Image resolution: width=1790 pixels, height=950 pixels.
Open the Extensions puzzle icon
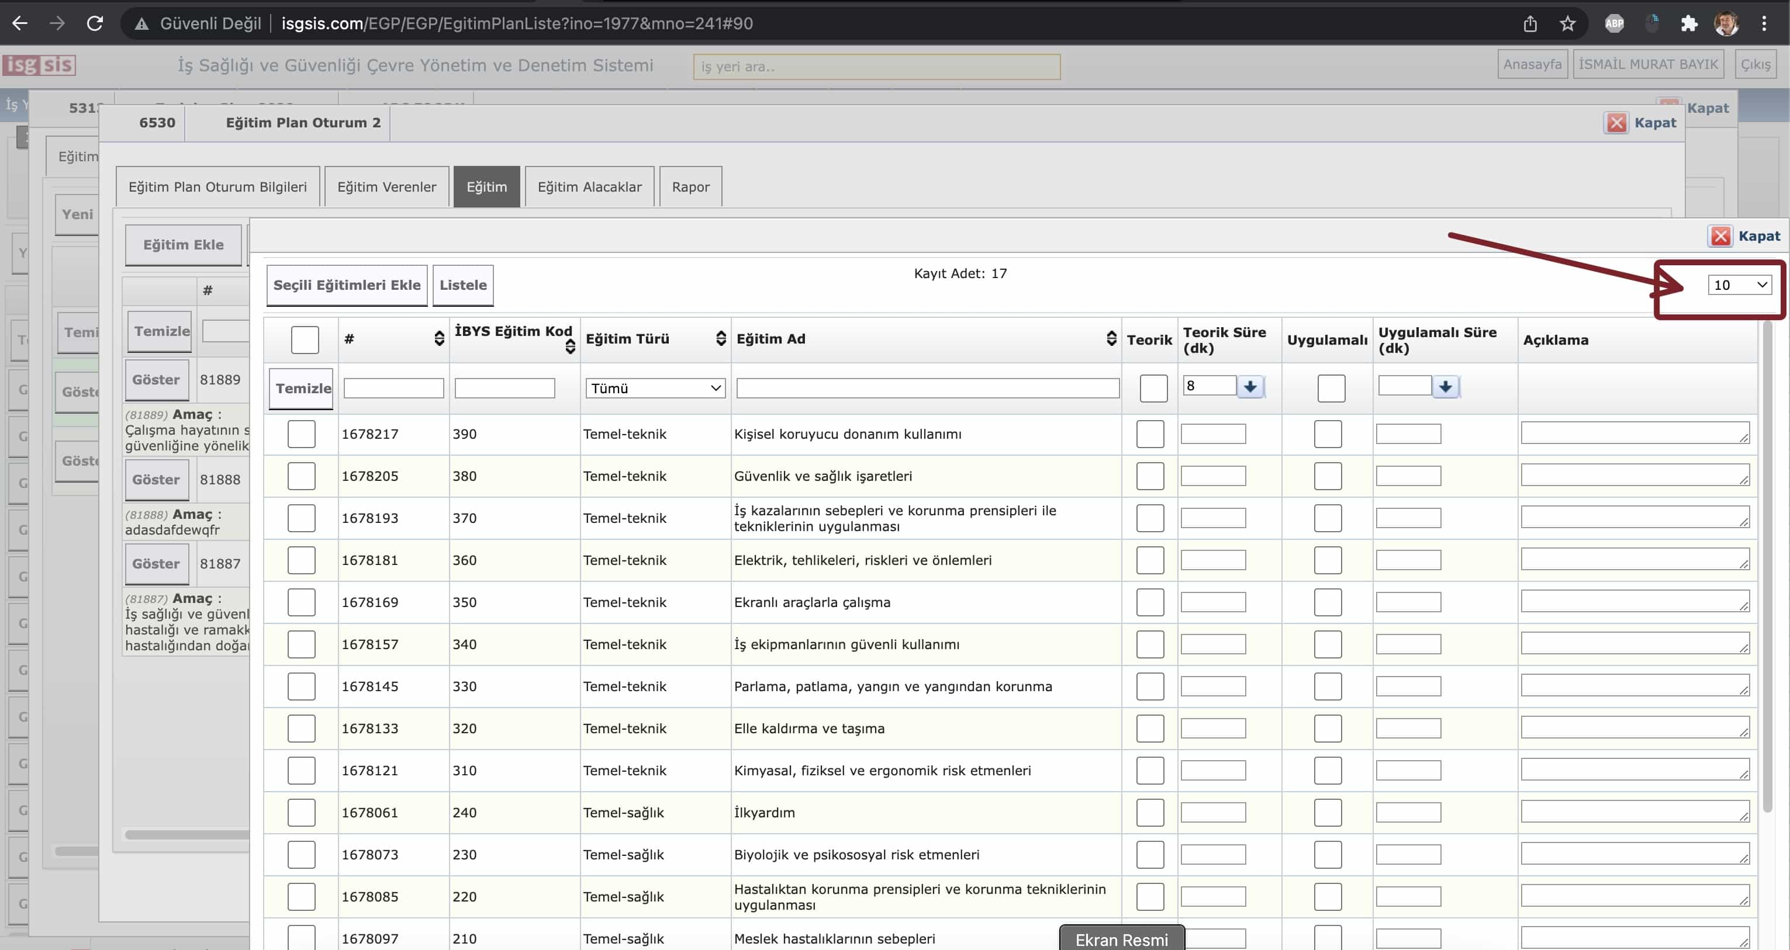tap(1689, 23)
